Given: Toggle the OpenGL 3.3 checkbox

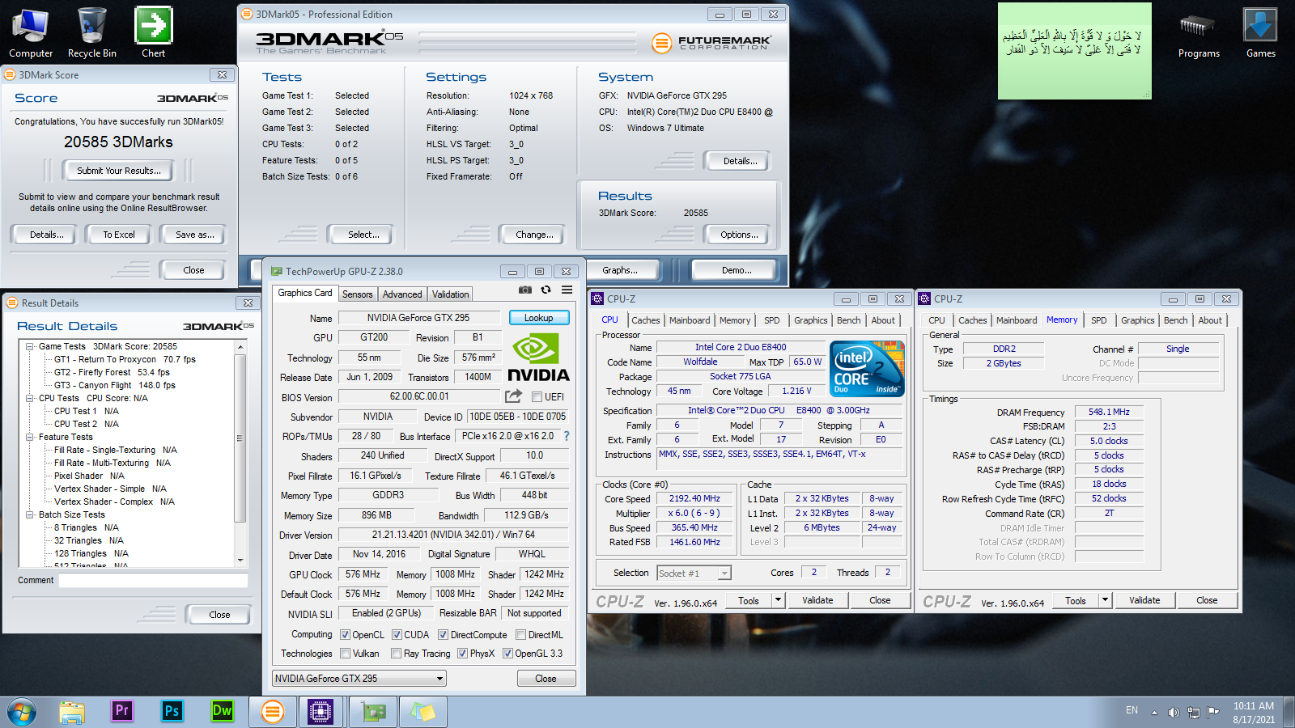Looking at the screenshot, I should pos(508,654).
